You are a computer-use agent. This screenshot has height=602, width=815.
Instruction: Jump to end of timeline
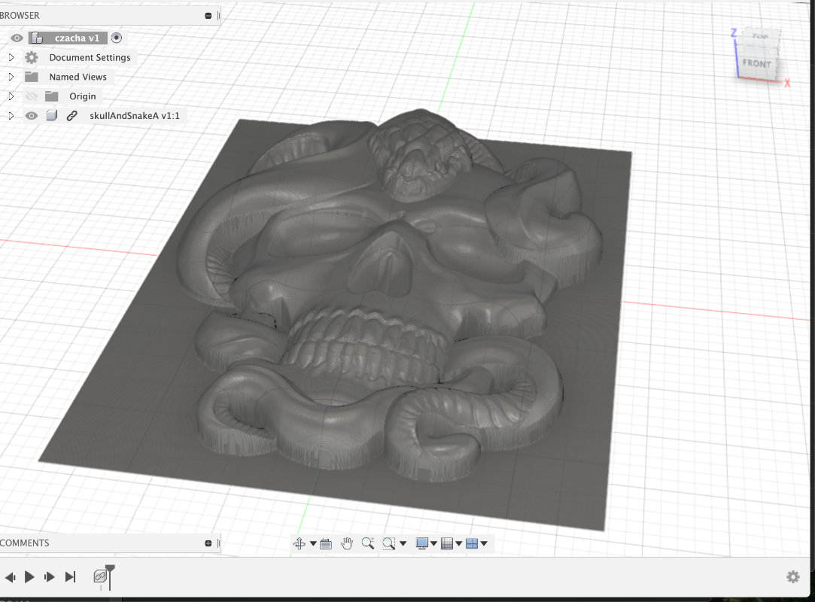pos(70,576)
